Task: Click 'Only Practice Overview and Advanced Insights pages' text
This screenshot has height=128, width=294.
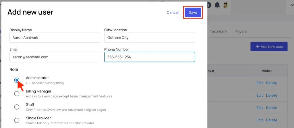Action: coord(66,110)
